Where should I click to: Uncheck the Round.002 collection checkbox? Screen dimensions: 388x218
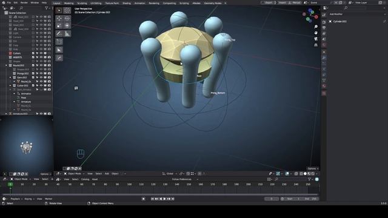(33, 65)
